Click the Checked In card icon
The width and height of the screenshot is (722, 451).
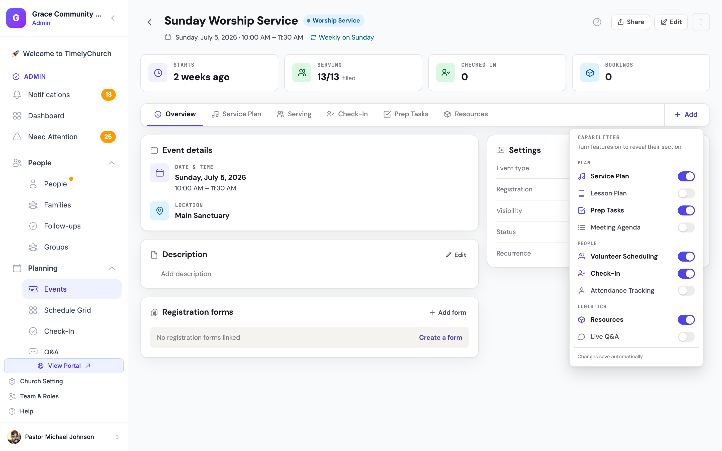click(x=446, y=73)
